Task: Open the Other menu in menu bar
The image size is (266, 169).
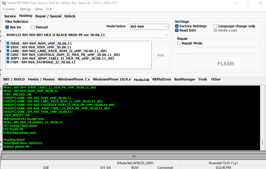Action: point(39,9)
